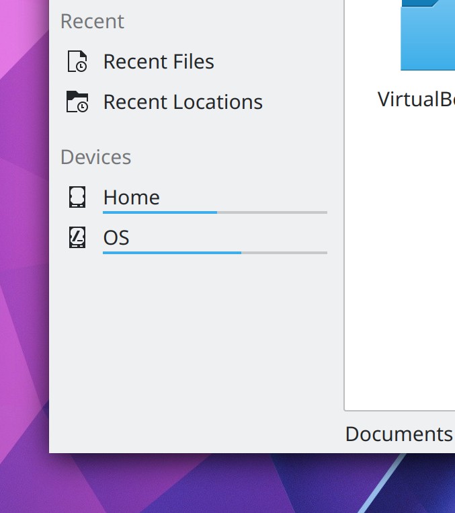Viewport: 455px width, 513px height.
Task: Select the Recent Locations label
Action: click(x=183, y=102)
